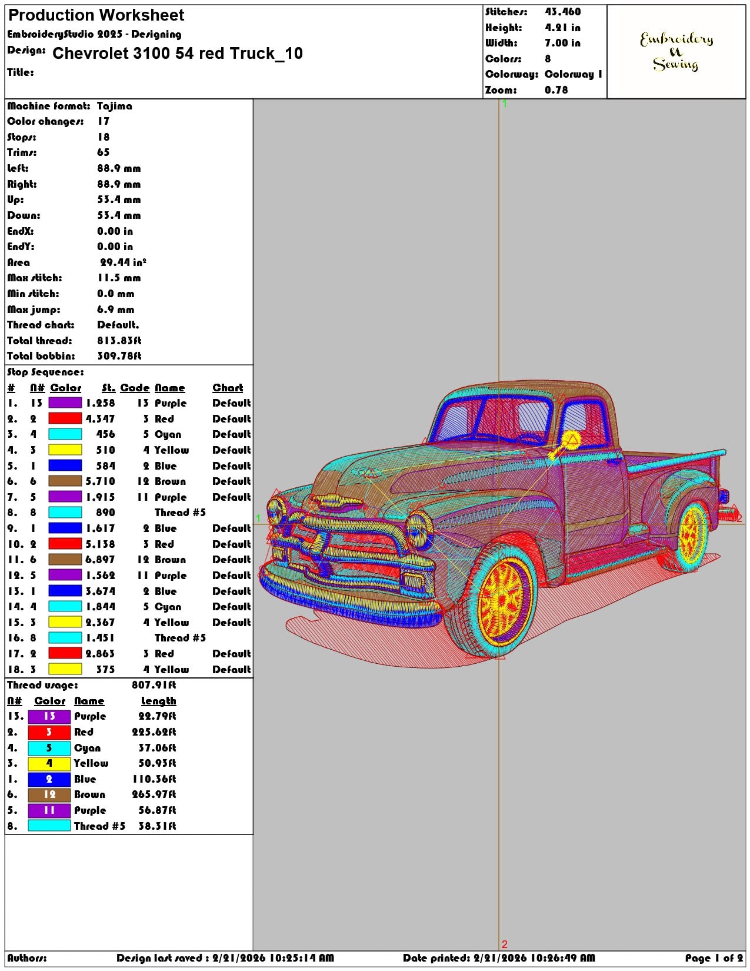
Task: Select the blue swatch in stop 5
Action: point(65,466)
